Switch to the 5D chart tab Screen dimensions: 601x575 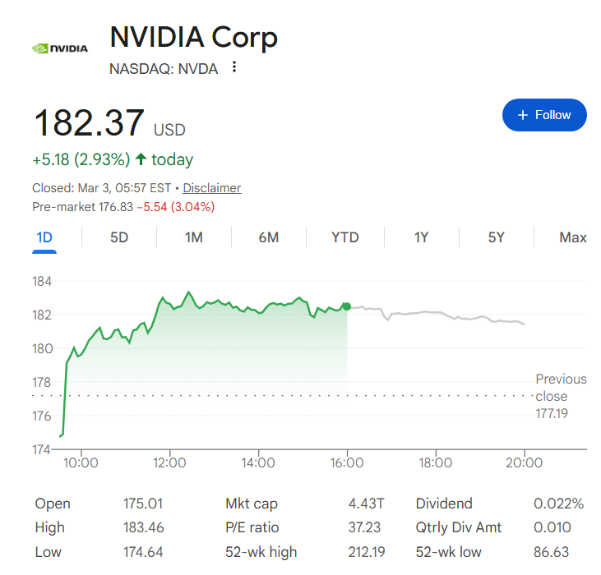119,237
